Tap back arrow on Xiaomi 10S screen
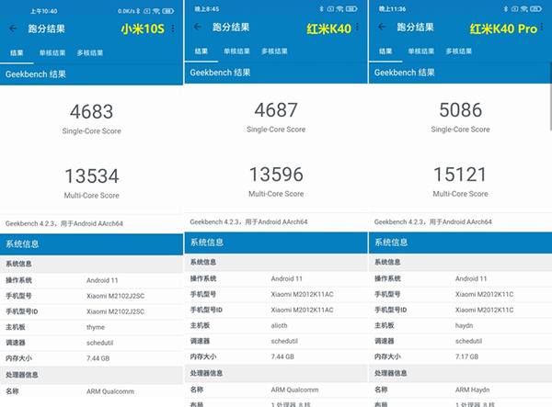The width and height of the screenshot is (552, 407). point(13,28)
